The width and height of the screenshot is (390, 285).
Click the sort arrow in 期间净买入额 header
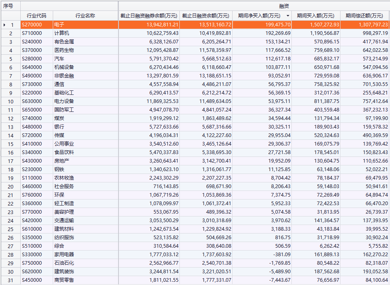coord(288,16)
